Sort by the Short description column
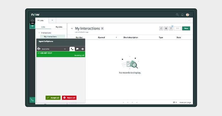The width and height of the screenshot is (222, 116). tap(131, 38)
